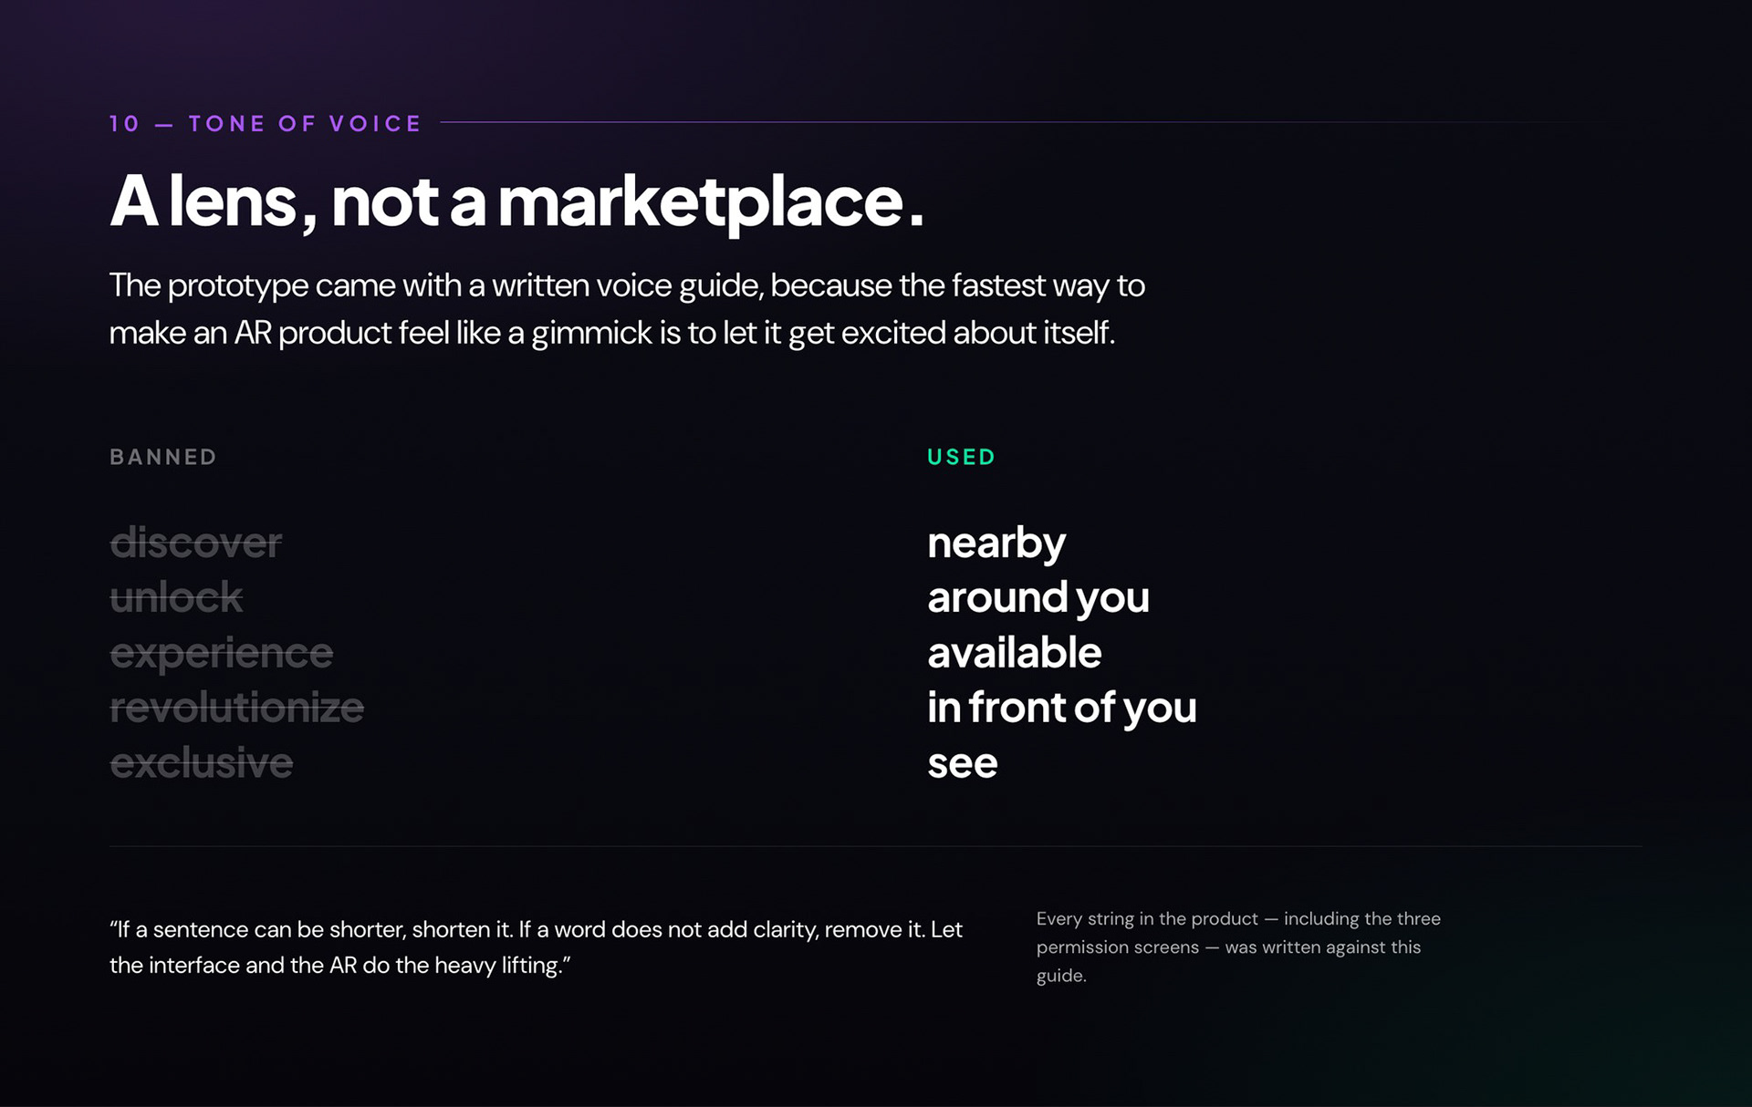Click the struck-through word 'experience'
The image size is (1752, 1107).
pos(222,654)
